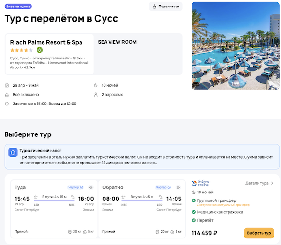Click the Чартер info label on Туда flight
Screen dimensions: 281x245
(x=76, y=187)
